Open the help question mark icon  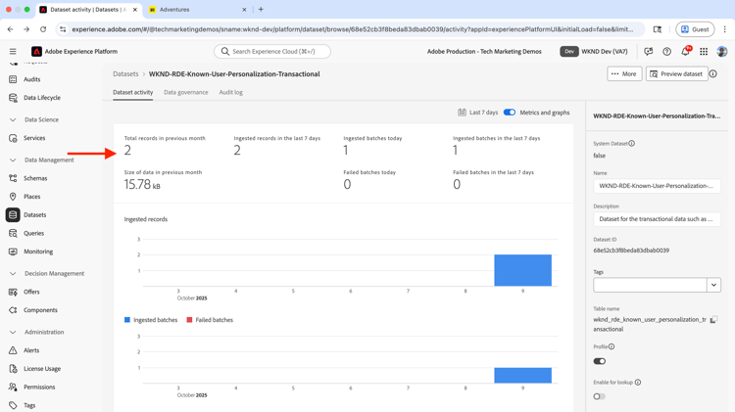tap(666, 52)
